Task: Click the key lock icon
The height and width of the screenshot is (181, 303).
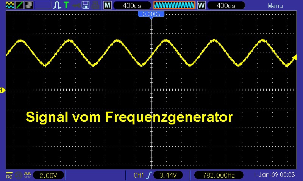Action: pos(77,5)
